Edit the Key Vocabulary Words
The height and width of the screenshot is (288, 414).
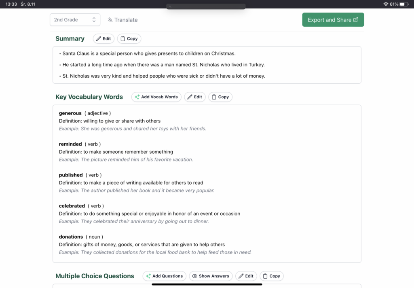point(194,97)
